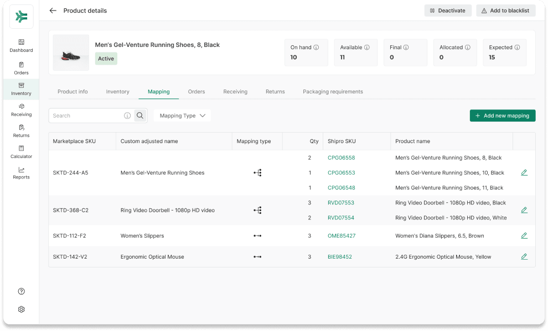548x331 pixels.
Task: Open the Receiving sidebar section
Action: coord(21,110)
